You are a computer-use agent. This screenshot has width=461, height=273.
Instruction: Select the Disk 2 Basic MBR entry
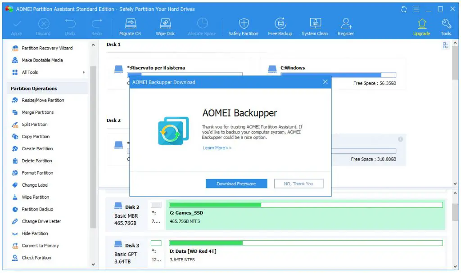(127, 215)
